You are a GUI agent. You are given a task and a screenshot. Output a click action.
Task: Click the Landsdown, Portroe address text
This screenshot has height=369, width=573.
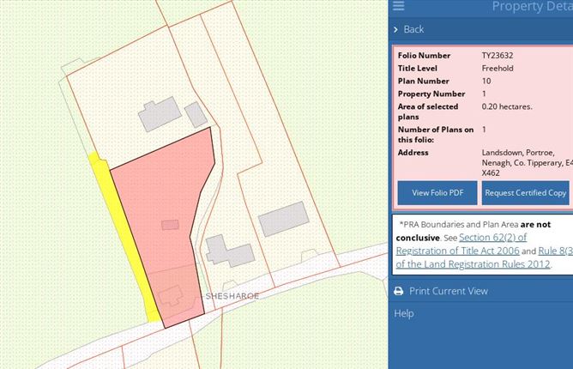525,162
